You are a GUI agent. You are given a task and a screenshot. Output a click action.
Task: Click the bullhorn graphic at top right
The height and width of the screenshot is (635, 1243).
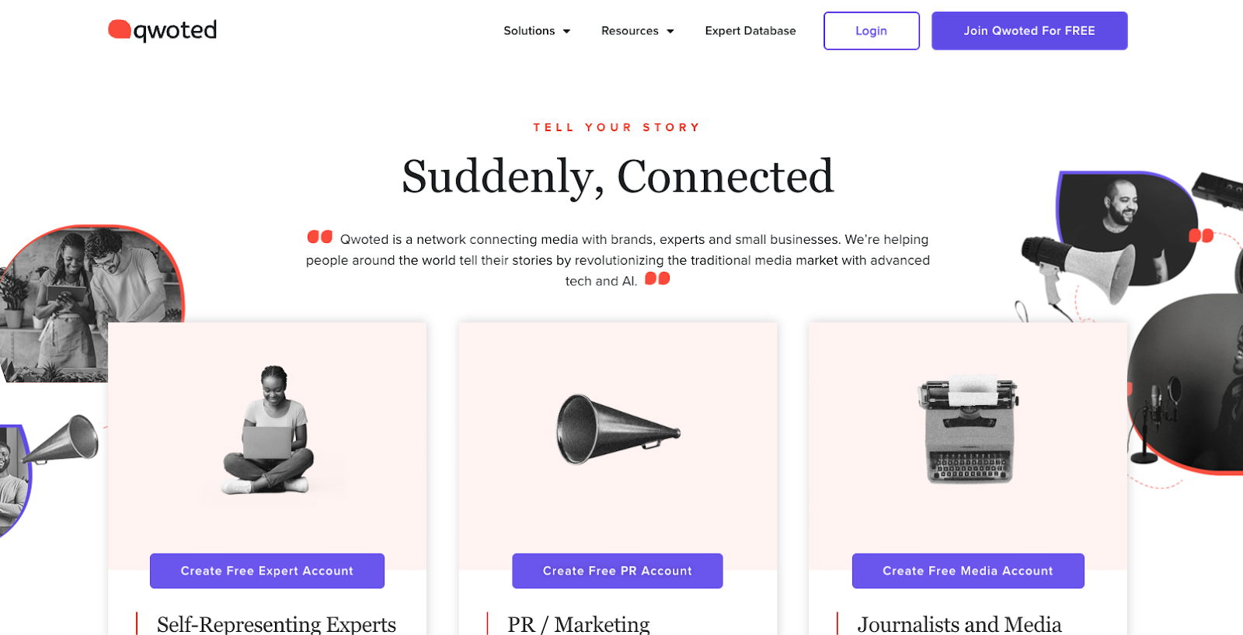click(x=1077, y=268)
